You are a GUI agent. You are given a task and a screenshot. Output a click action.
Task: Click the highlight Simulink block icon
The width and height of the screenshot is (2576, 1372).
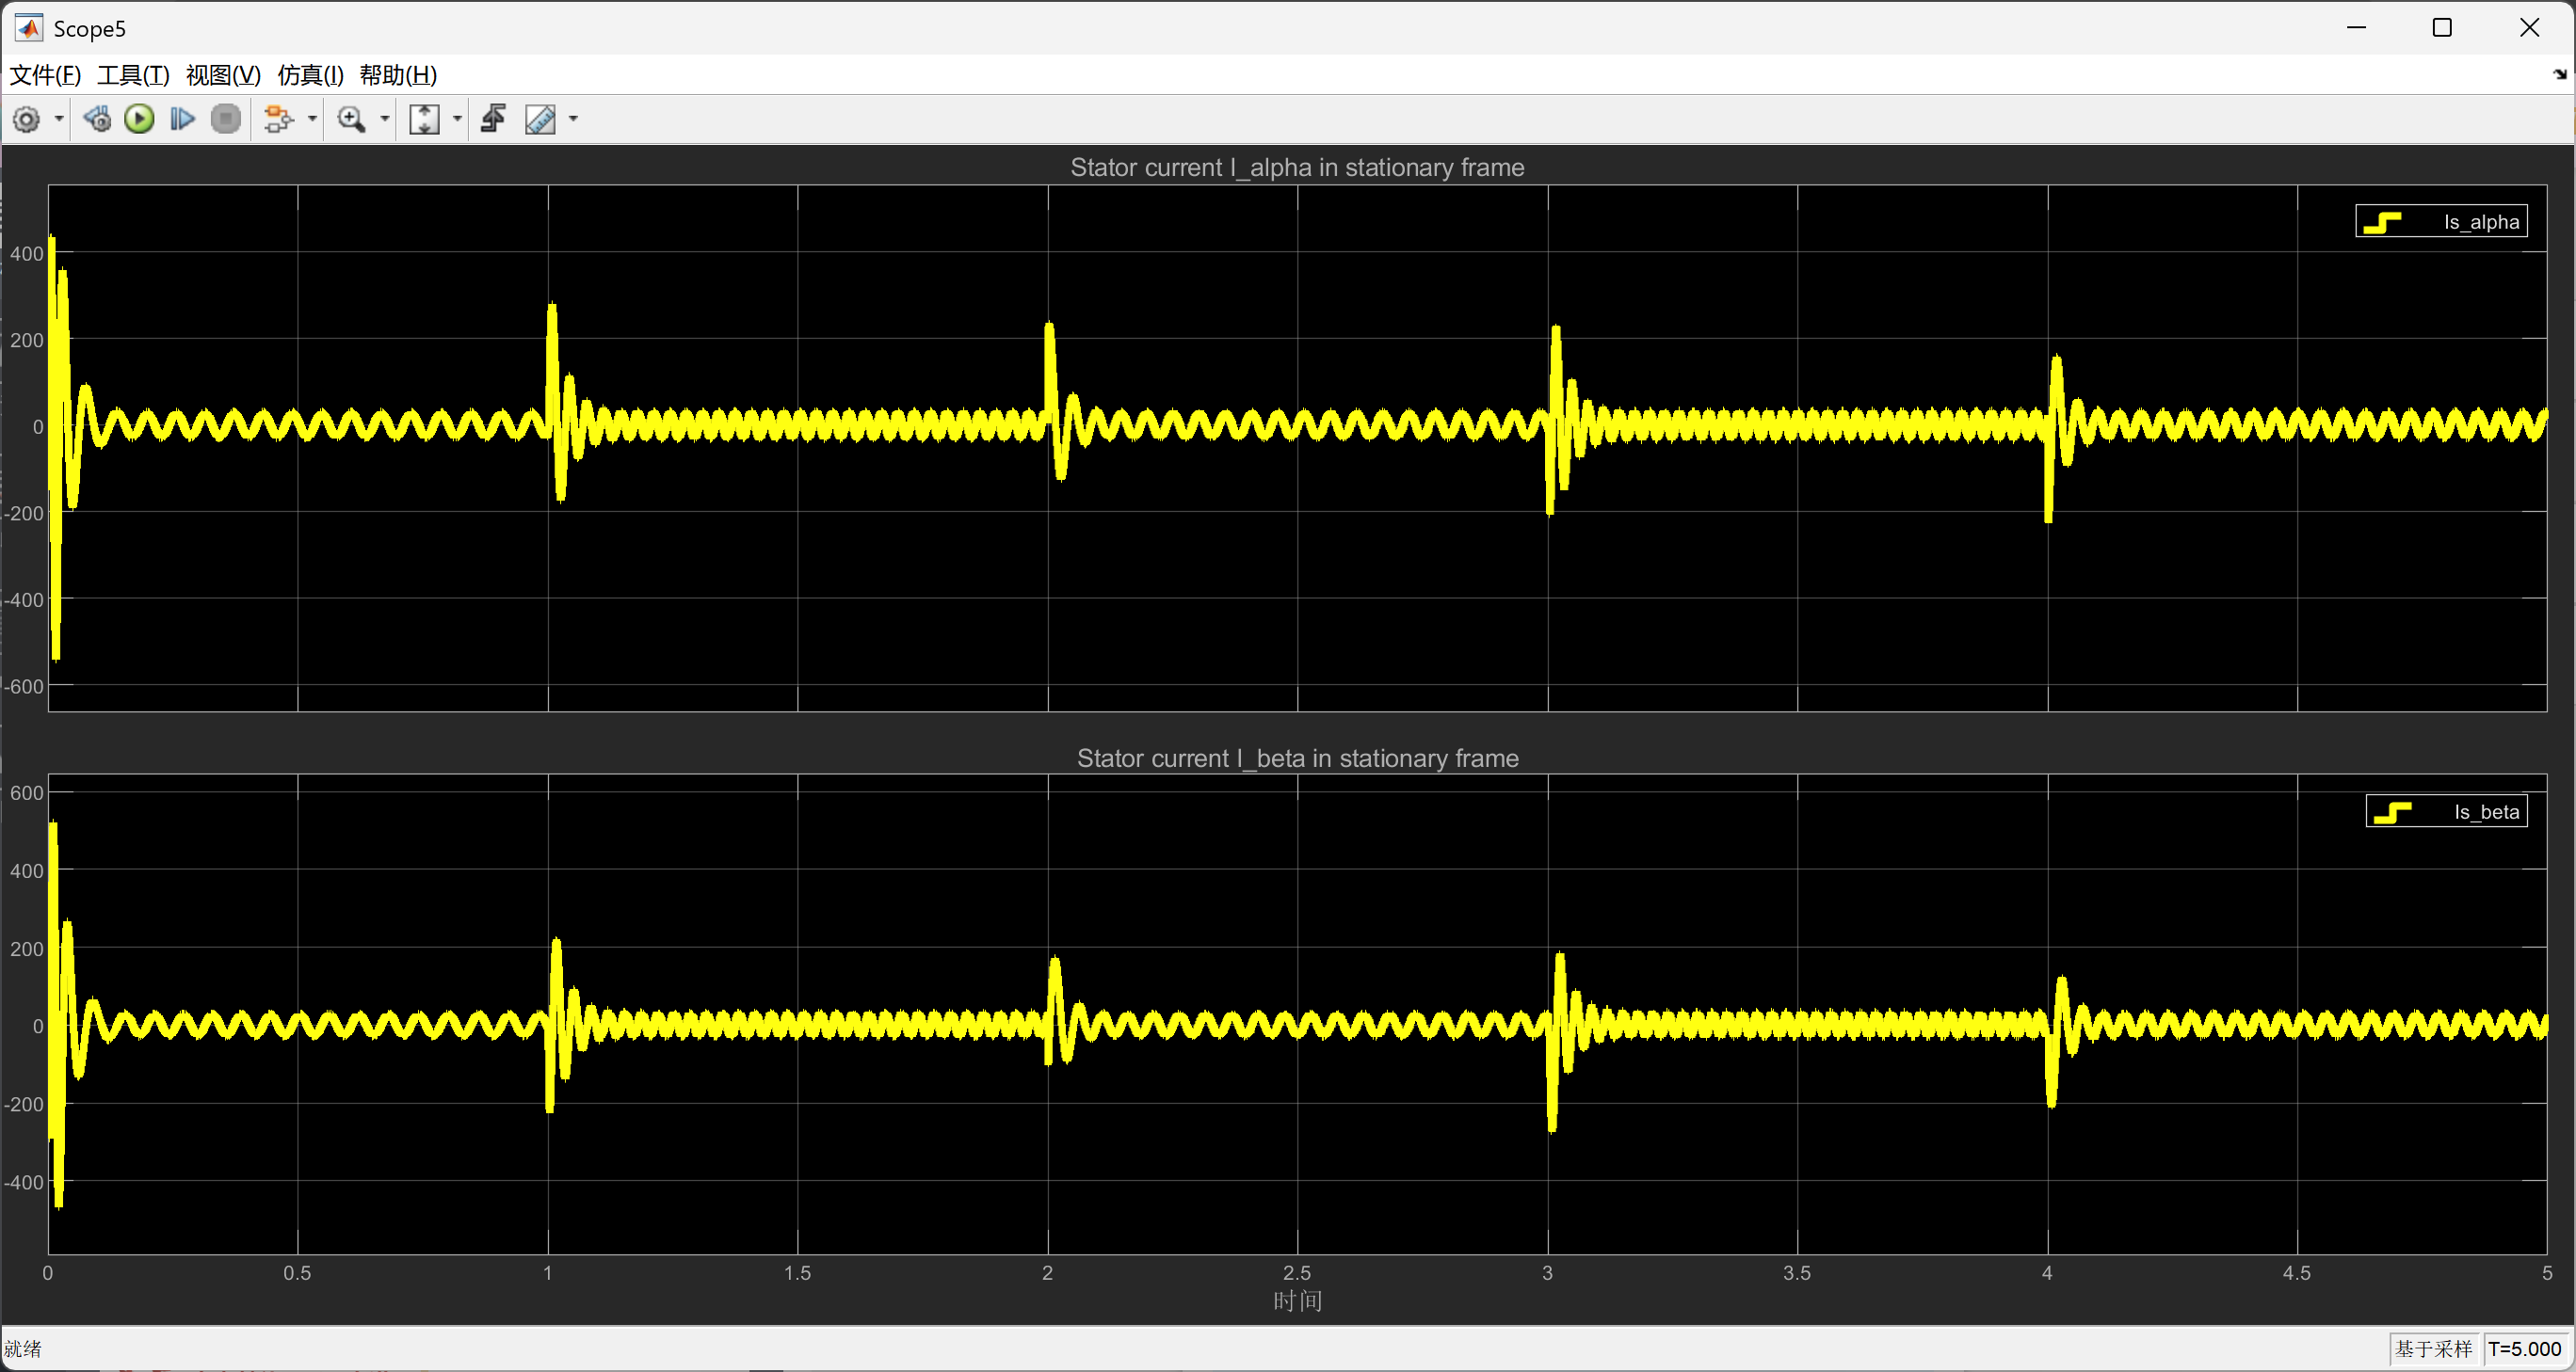(277, 119)
